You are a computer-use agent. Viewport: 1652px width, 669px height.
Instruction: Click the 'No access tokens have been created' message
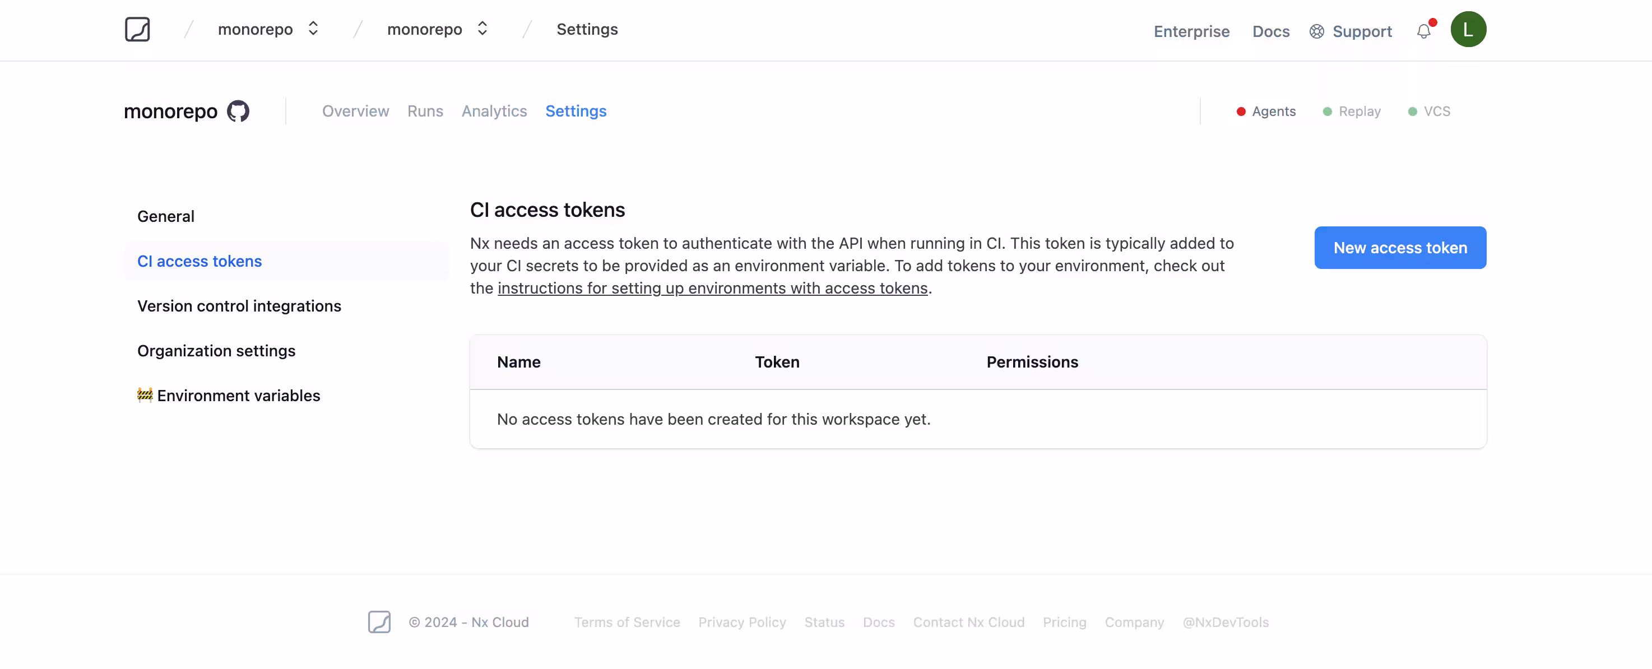point(714,419)
